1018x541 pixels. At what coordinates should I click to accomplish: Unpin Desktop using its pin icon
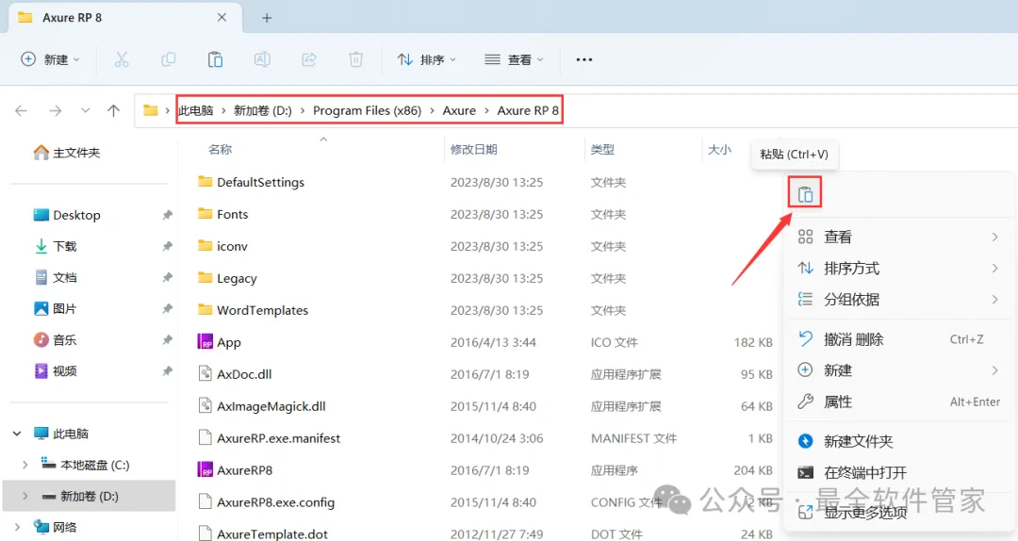pyautogui.click(x=168, y=215)
